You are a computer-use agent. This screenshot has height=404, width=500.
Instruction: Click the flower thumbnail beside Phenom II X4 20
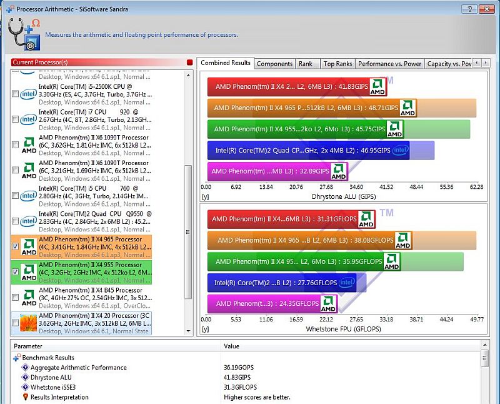click(29, 323)
